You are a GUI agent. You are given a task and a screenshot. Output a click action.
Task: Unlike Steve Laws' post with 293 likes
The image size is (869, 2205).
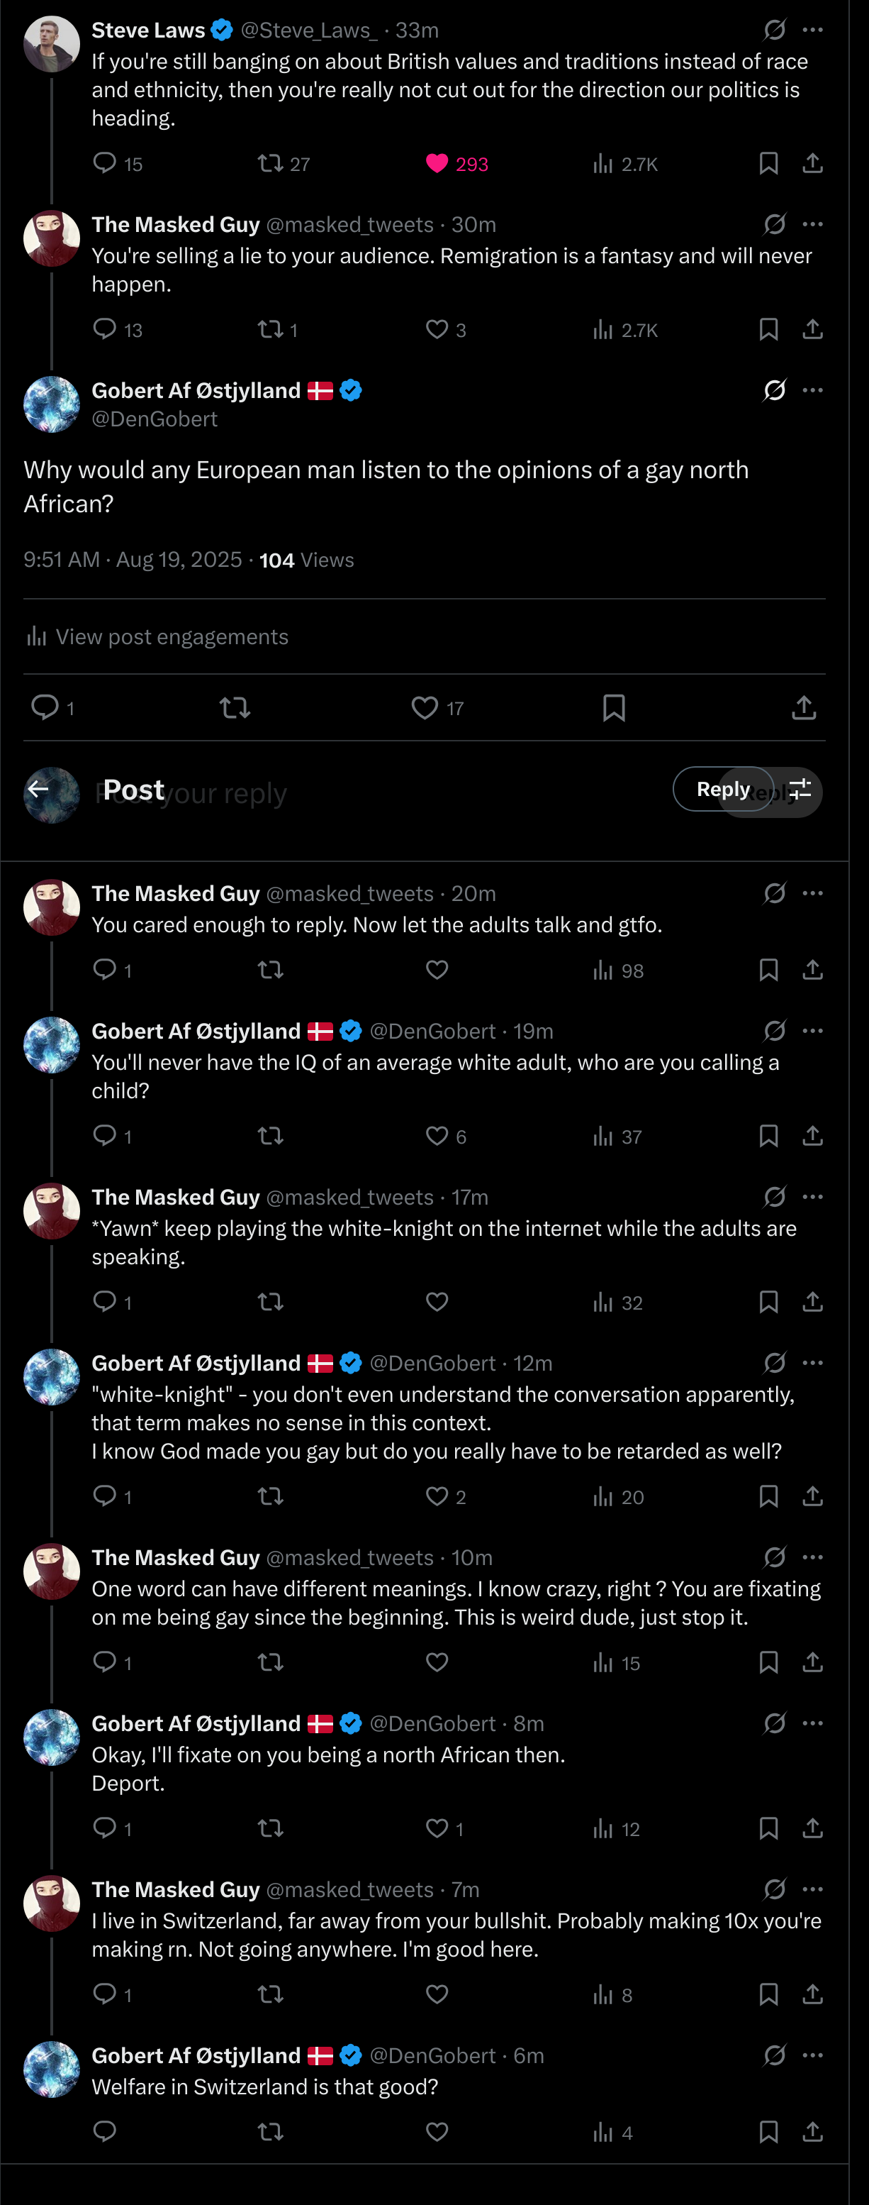[437, 163]
